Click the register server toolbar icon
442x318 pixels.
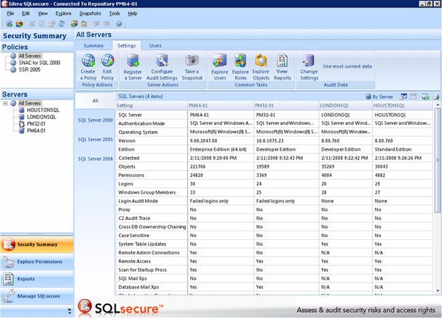9,24
